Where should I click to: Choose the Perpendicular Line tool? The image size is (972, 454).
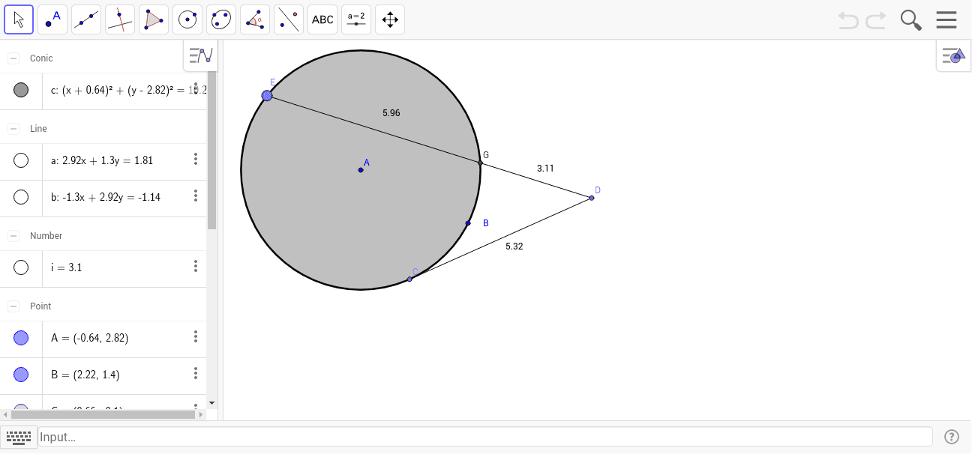pyautogui.click(x=119, y=19)
